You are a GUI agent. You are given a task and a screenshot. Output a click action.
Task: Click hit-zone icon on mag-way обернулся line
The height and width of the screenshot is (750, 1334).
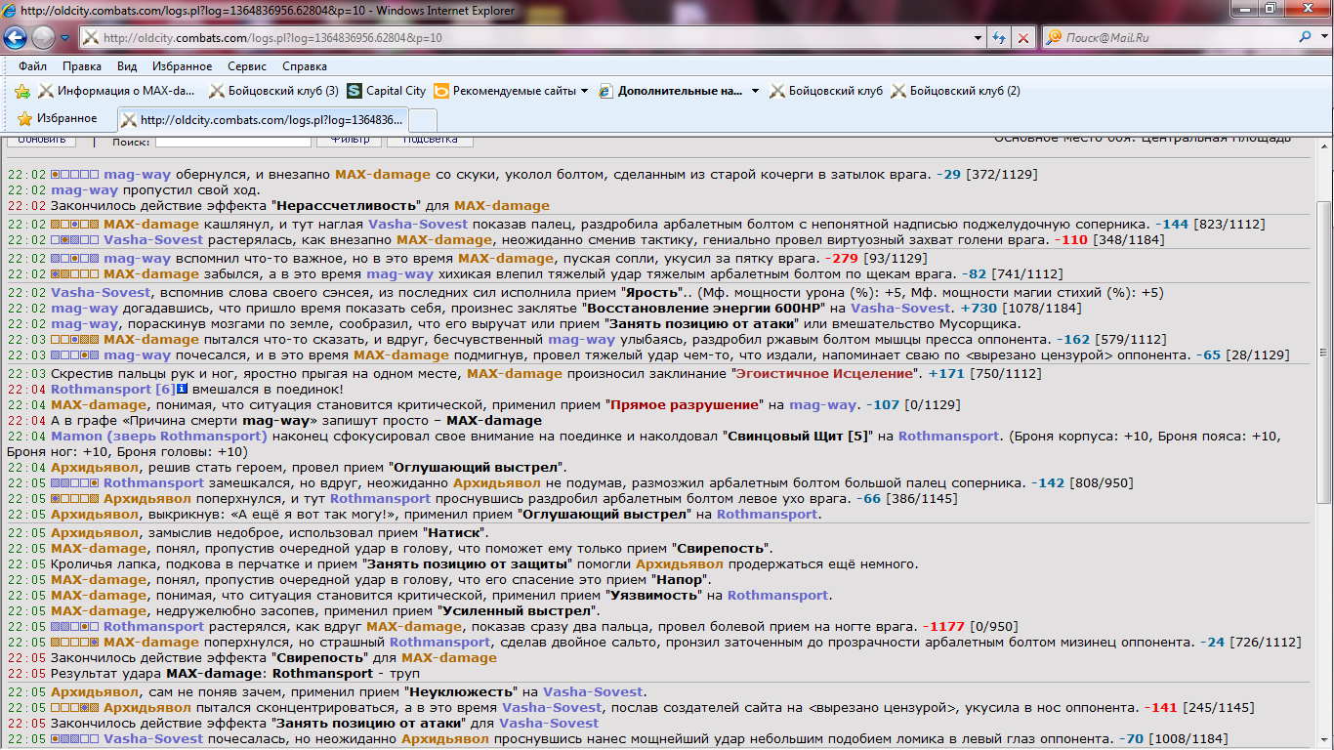coord(75,175)
